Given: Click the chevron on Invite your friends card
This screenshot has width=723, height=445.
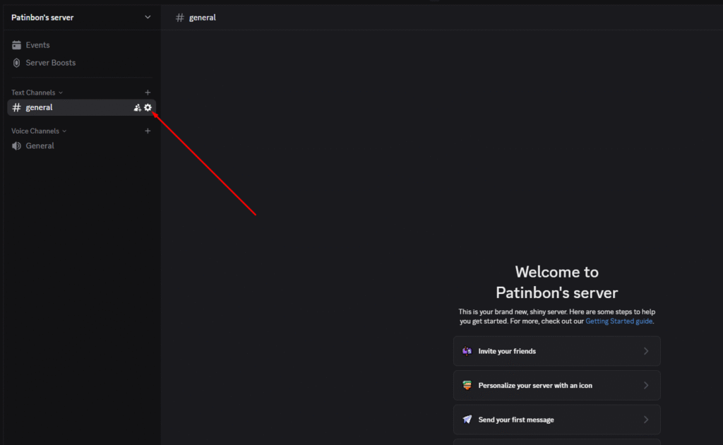Looking at the screenshot, I should pyautogui.click(x=646, y=351).
